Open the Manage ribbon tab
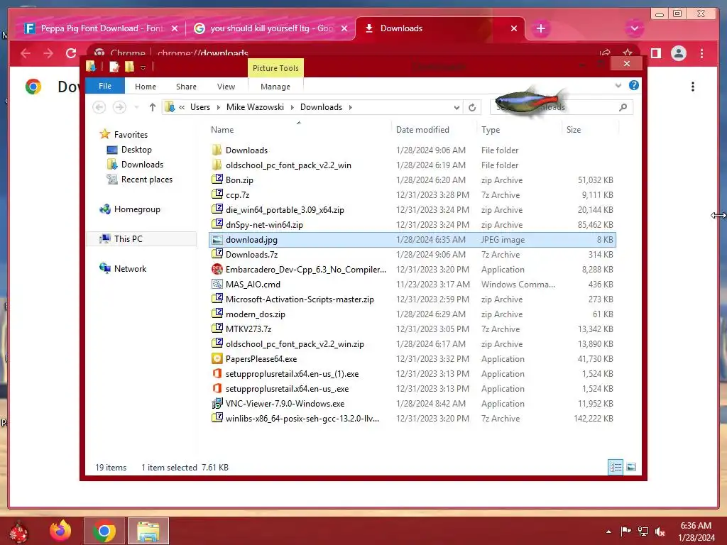727x545 pixels. click(275, 87)
